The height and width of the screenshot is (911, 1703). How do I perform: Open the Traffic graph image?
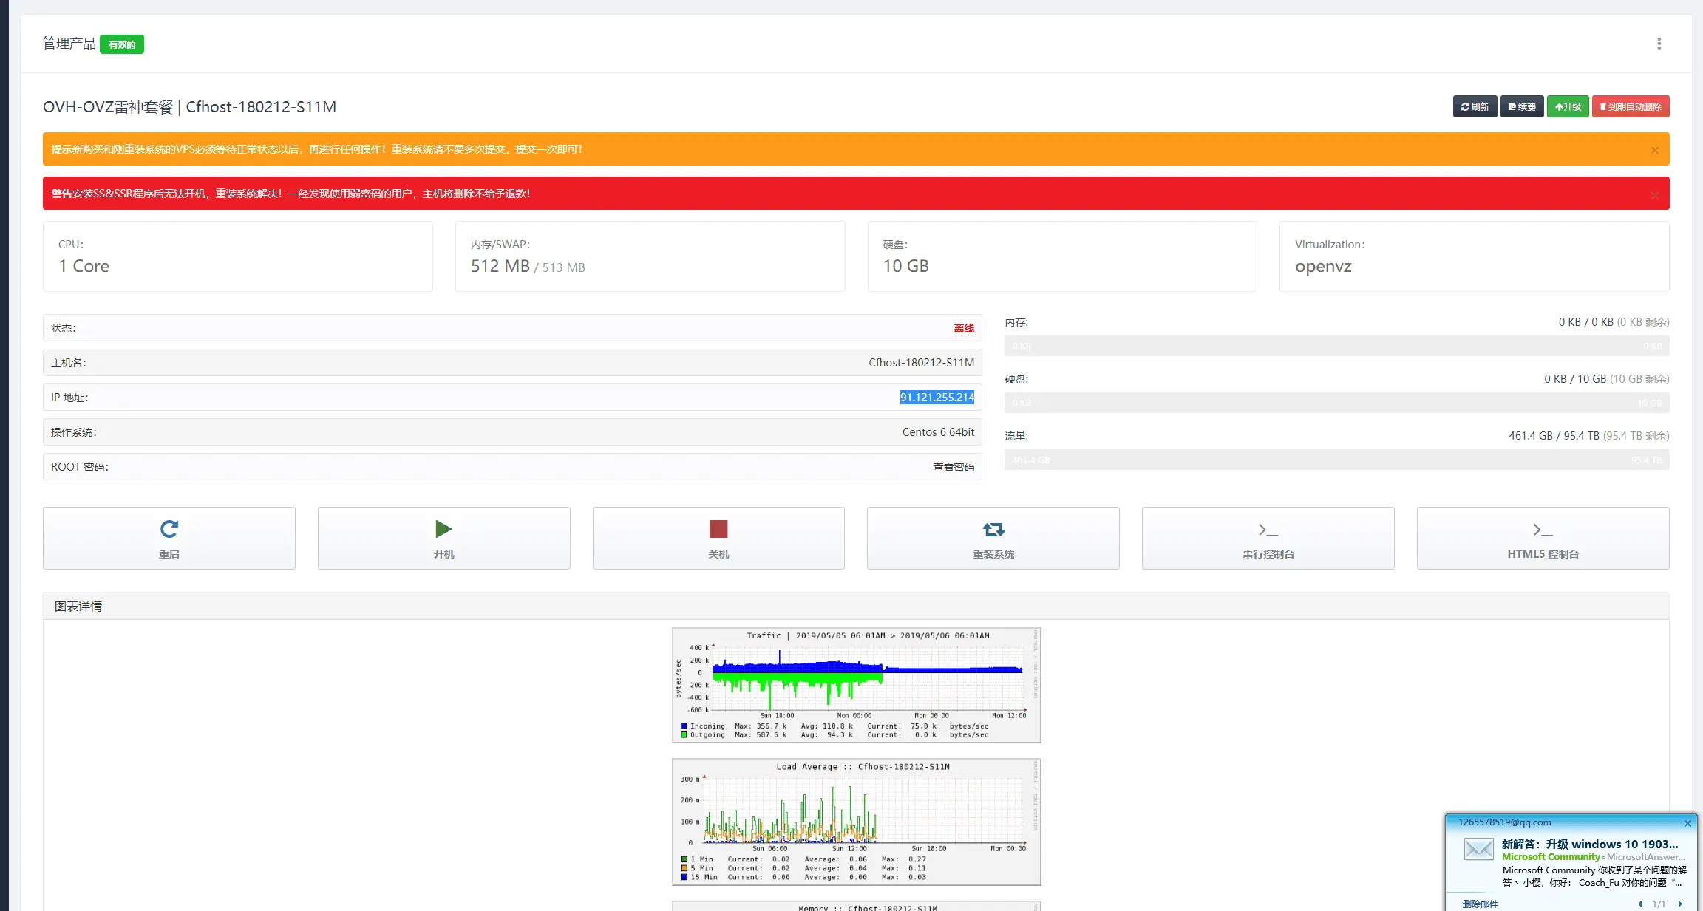tap(857, 685)
